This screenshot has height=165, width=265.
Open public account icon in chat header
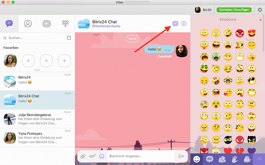[175, 23]
